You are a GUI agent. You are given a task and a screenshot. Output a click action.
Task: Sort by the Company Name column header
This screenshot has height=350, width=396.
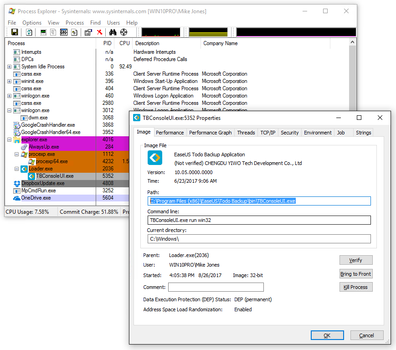(x=266, y=43)
